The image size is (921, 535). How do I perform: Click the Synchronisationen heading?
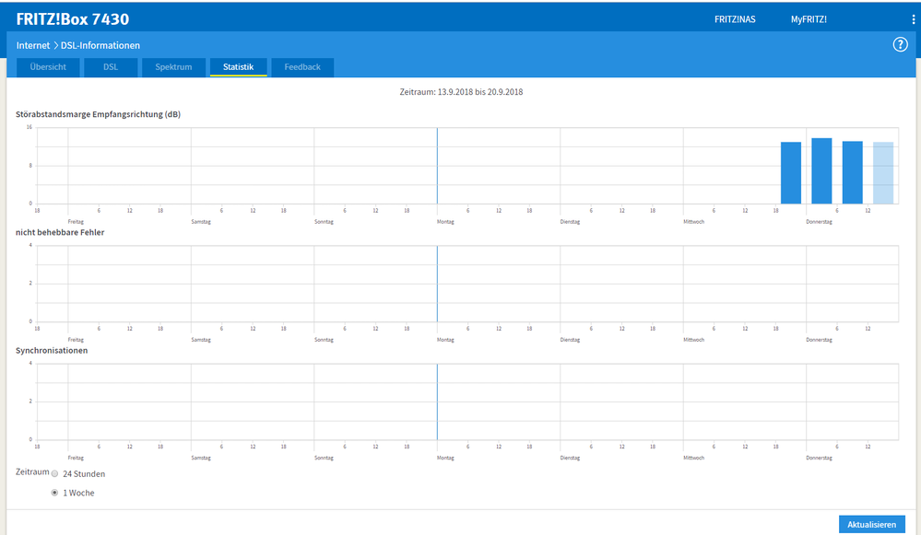52,350
